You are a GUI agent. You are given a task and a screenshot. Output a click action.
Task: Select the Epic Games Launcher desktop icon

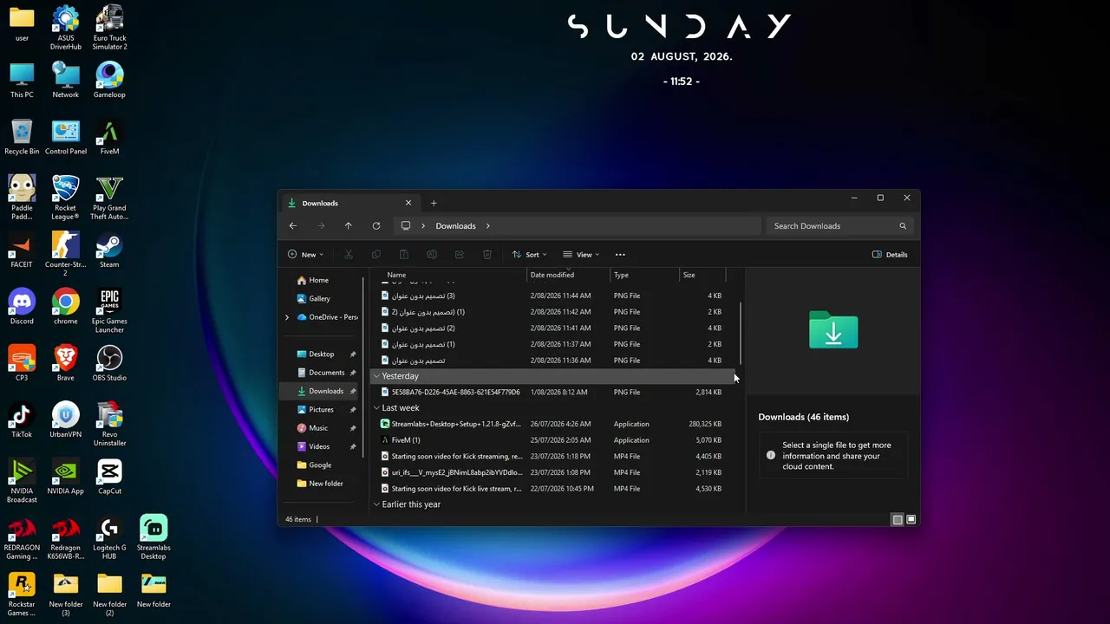pyautogui.click(x=109, y=310)
